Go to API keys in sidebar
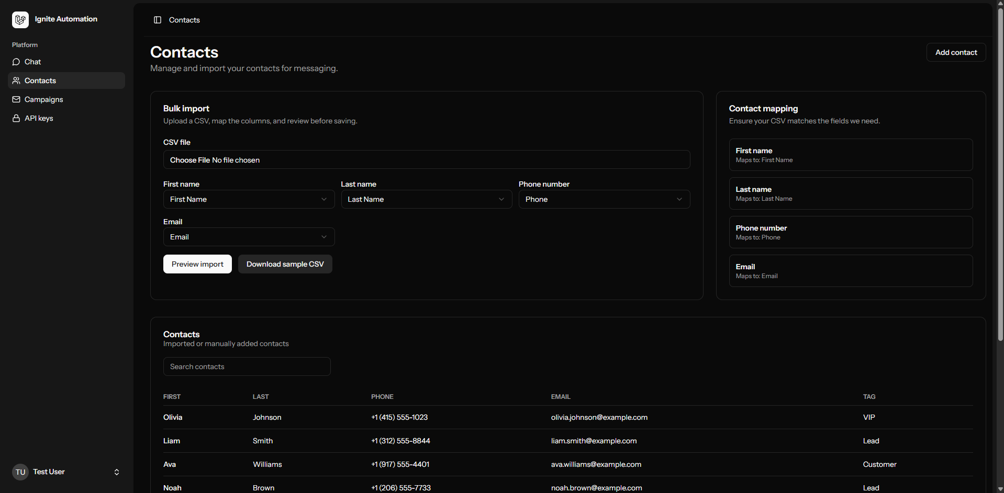 coord(39,118)
